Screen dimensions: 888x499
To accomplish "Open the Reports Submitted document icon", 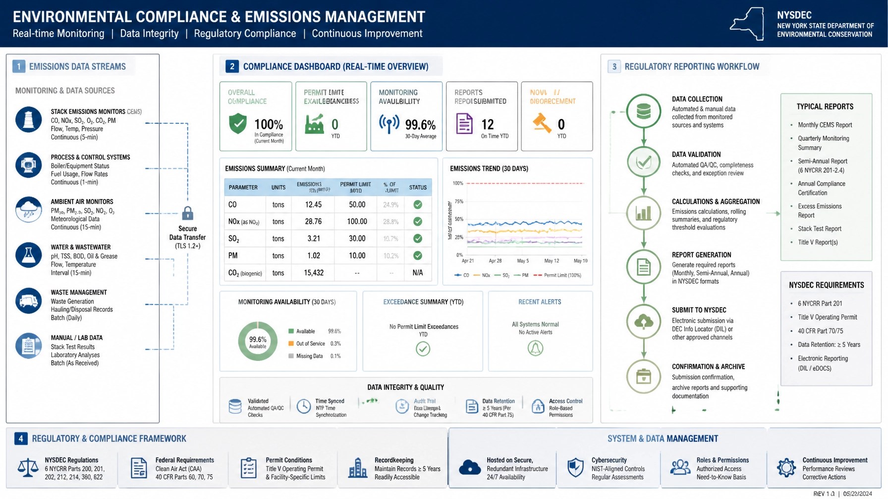I will point(464,124).
